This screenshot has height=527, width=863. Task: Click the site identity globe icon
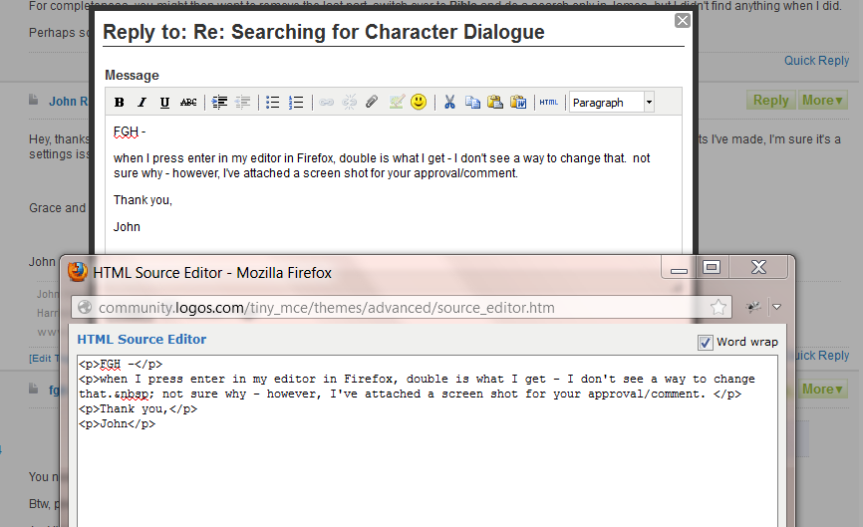point(85,307)
